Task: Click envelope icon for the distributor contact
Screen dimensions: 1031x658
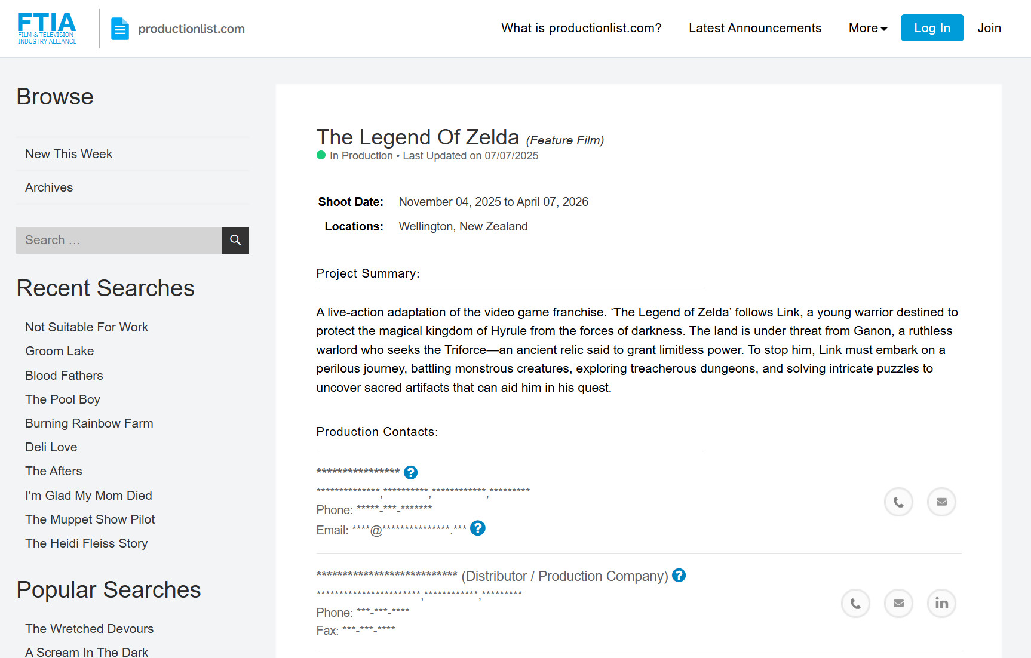Action: (x=898, y=604)
